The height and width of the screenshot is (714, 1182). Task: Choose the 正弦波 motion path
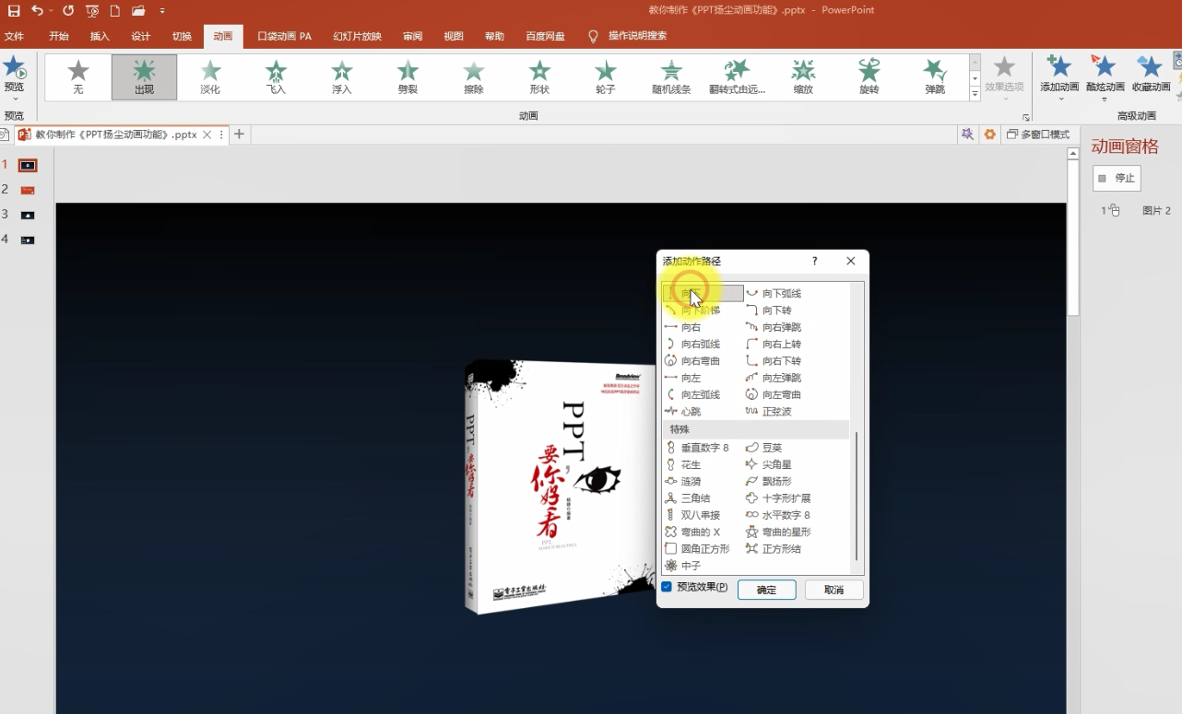tap(769, 412)
